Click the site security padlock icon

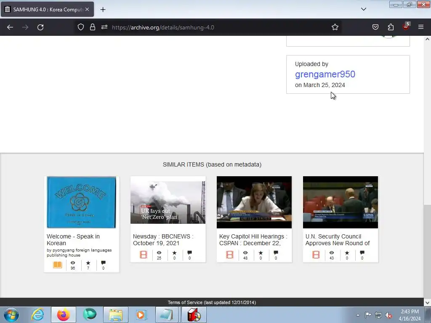tap(93, 27)
